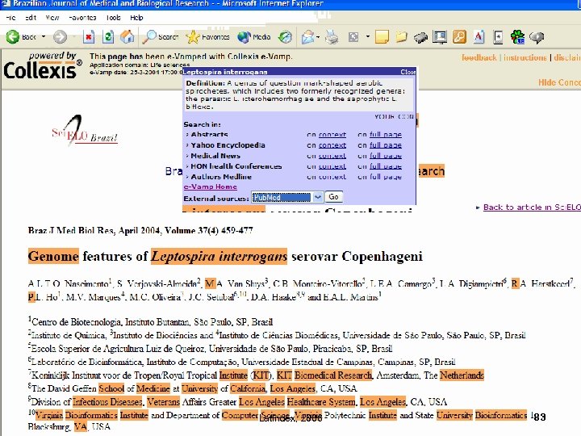Search Yahoo Encyclopedia on context
This screenshot has width=581, height=436.
click(332, 145)
